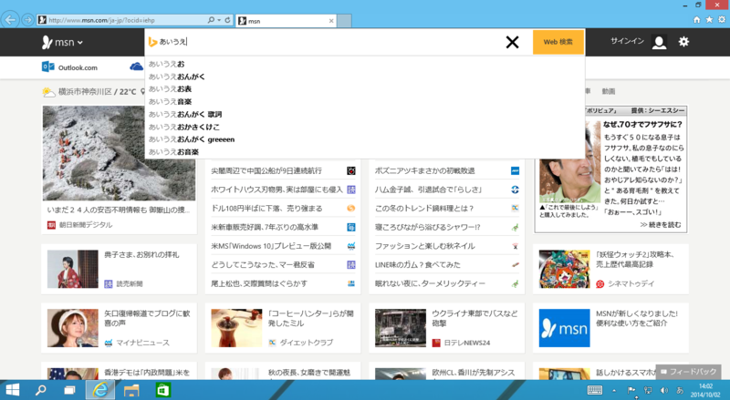Open msn page settings gear
The height and width of the screenshot is (400, 730).
pyautogui.click(x=683, y=41)
